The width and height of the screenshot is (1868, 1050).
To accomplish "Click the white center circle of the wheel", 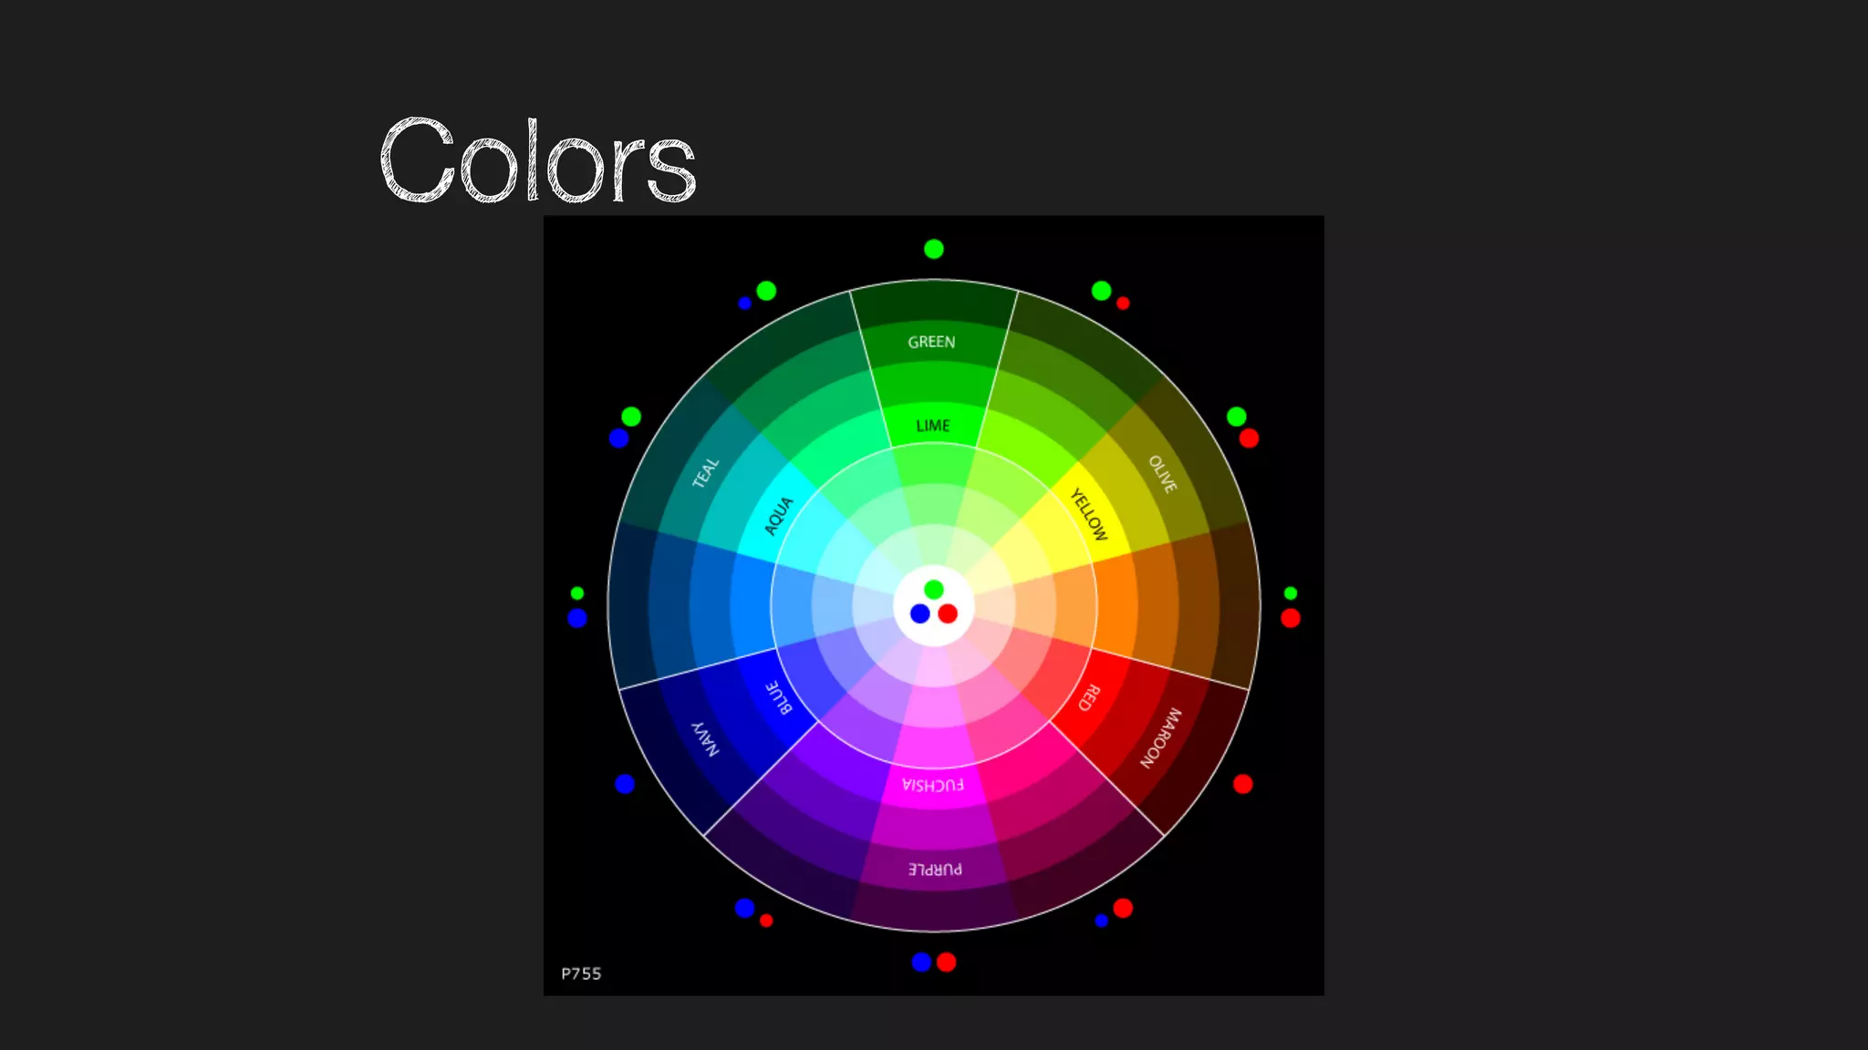I will click(934, 606).
